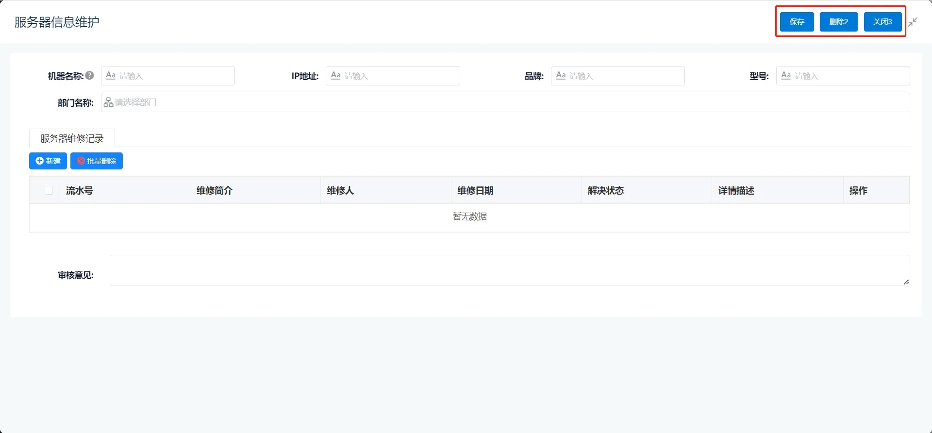
Task: Focus the 机器名称 input field
Action: tap(175, 76)
